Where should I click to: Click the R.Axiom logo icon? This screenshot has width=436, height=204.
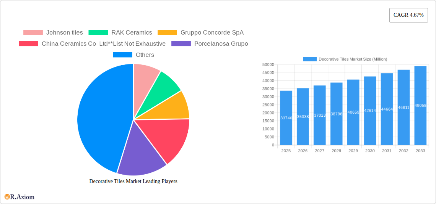7,197
